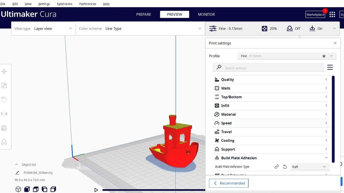Image resolution: width=344 pixels, height=193 pixels.
Task: Open the View menu
Action: click(28, 4)
